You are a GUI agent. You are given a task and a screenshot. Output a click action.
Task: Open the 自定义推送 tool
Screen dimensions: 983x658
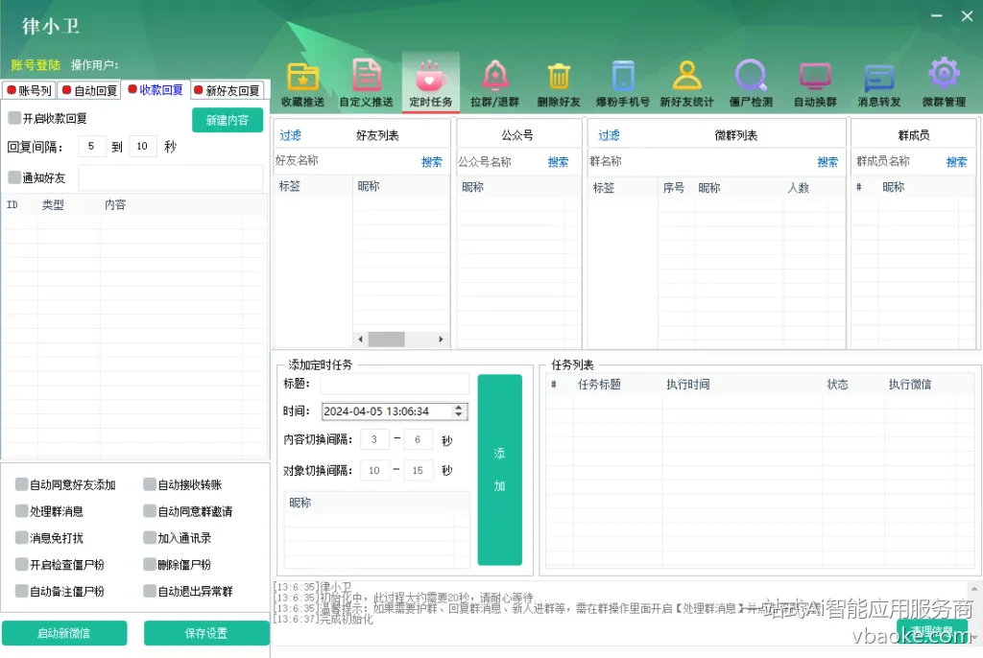366,84
